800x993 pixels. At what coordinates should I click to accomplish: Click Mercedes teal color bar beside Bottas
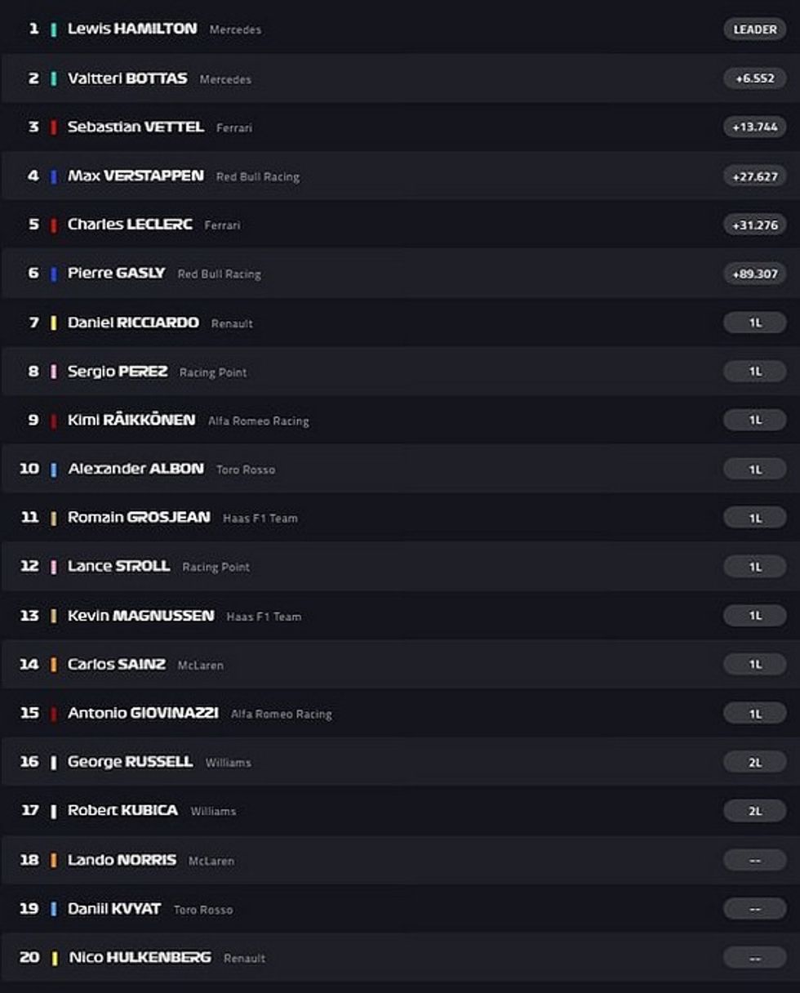pyautogui.click(x=53, y=78)
